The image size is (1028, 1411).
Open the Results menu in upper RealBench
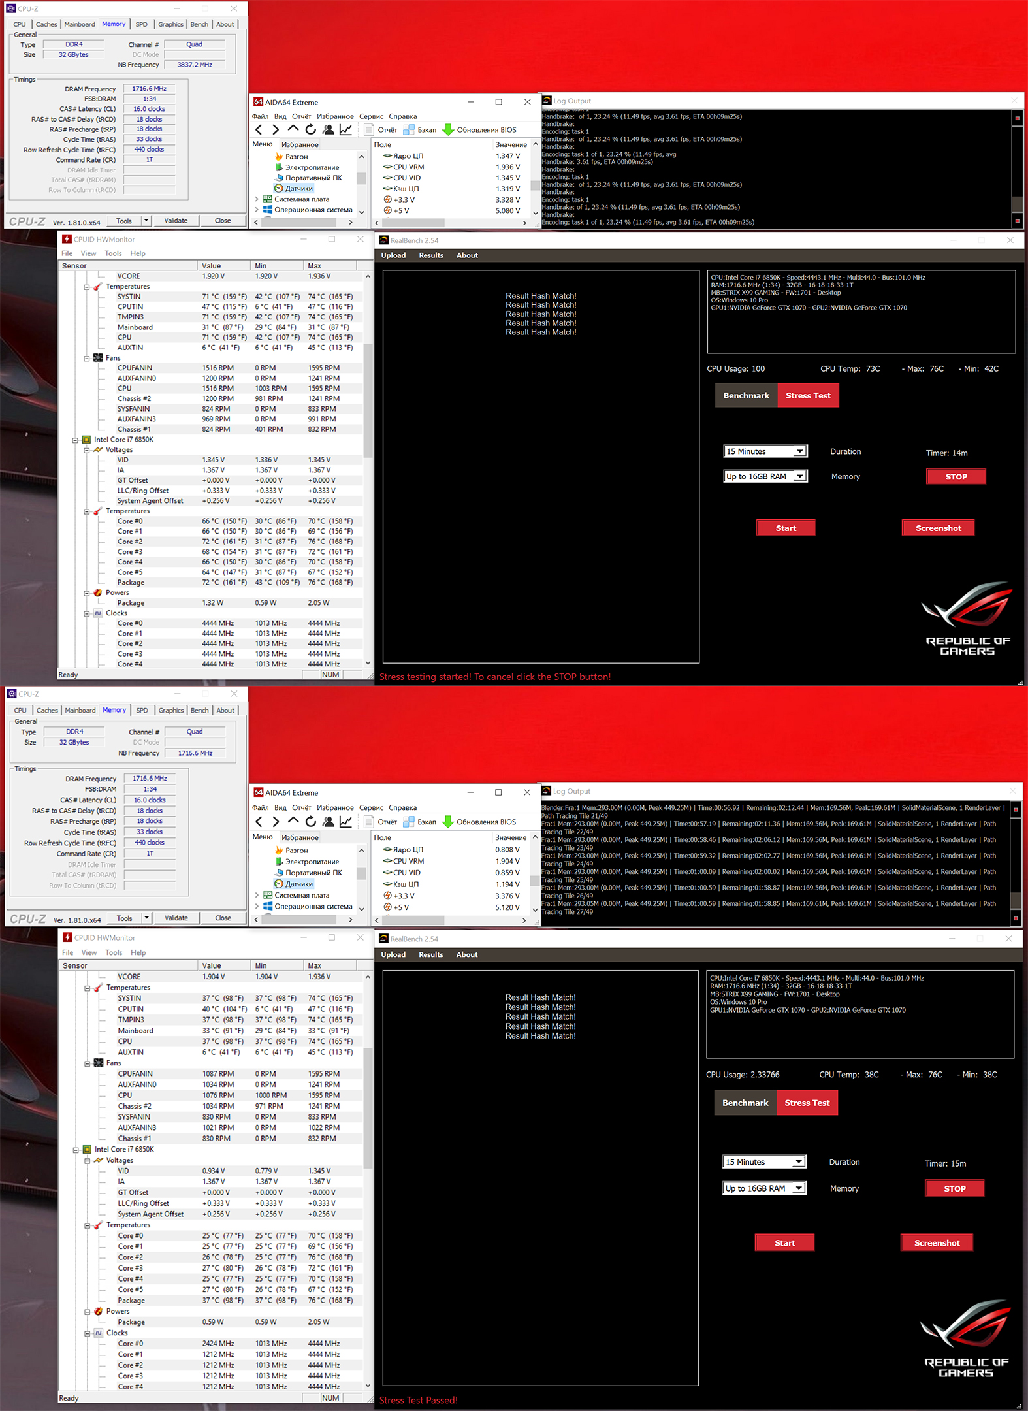tap(431, 255)
